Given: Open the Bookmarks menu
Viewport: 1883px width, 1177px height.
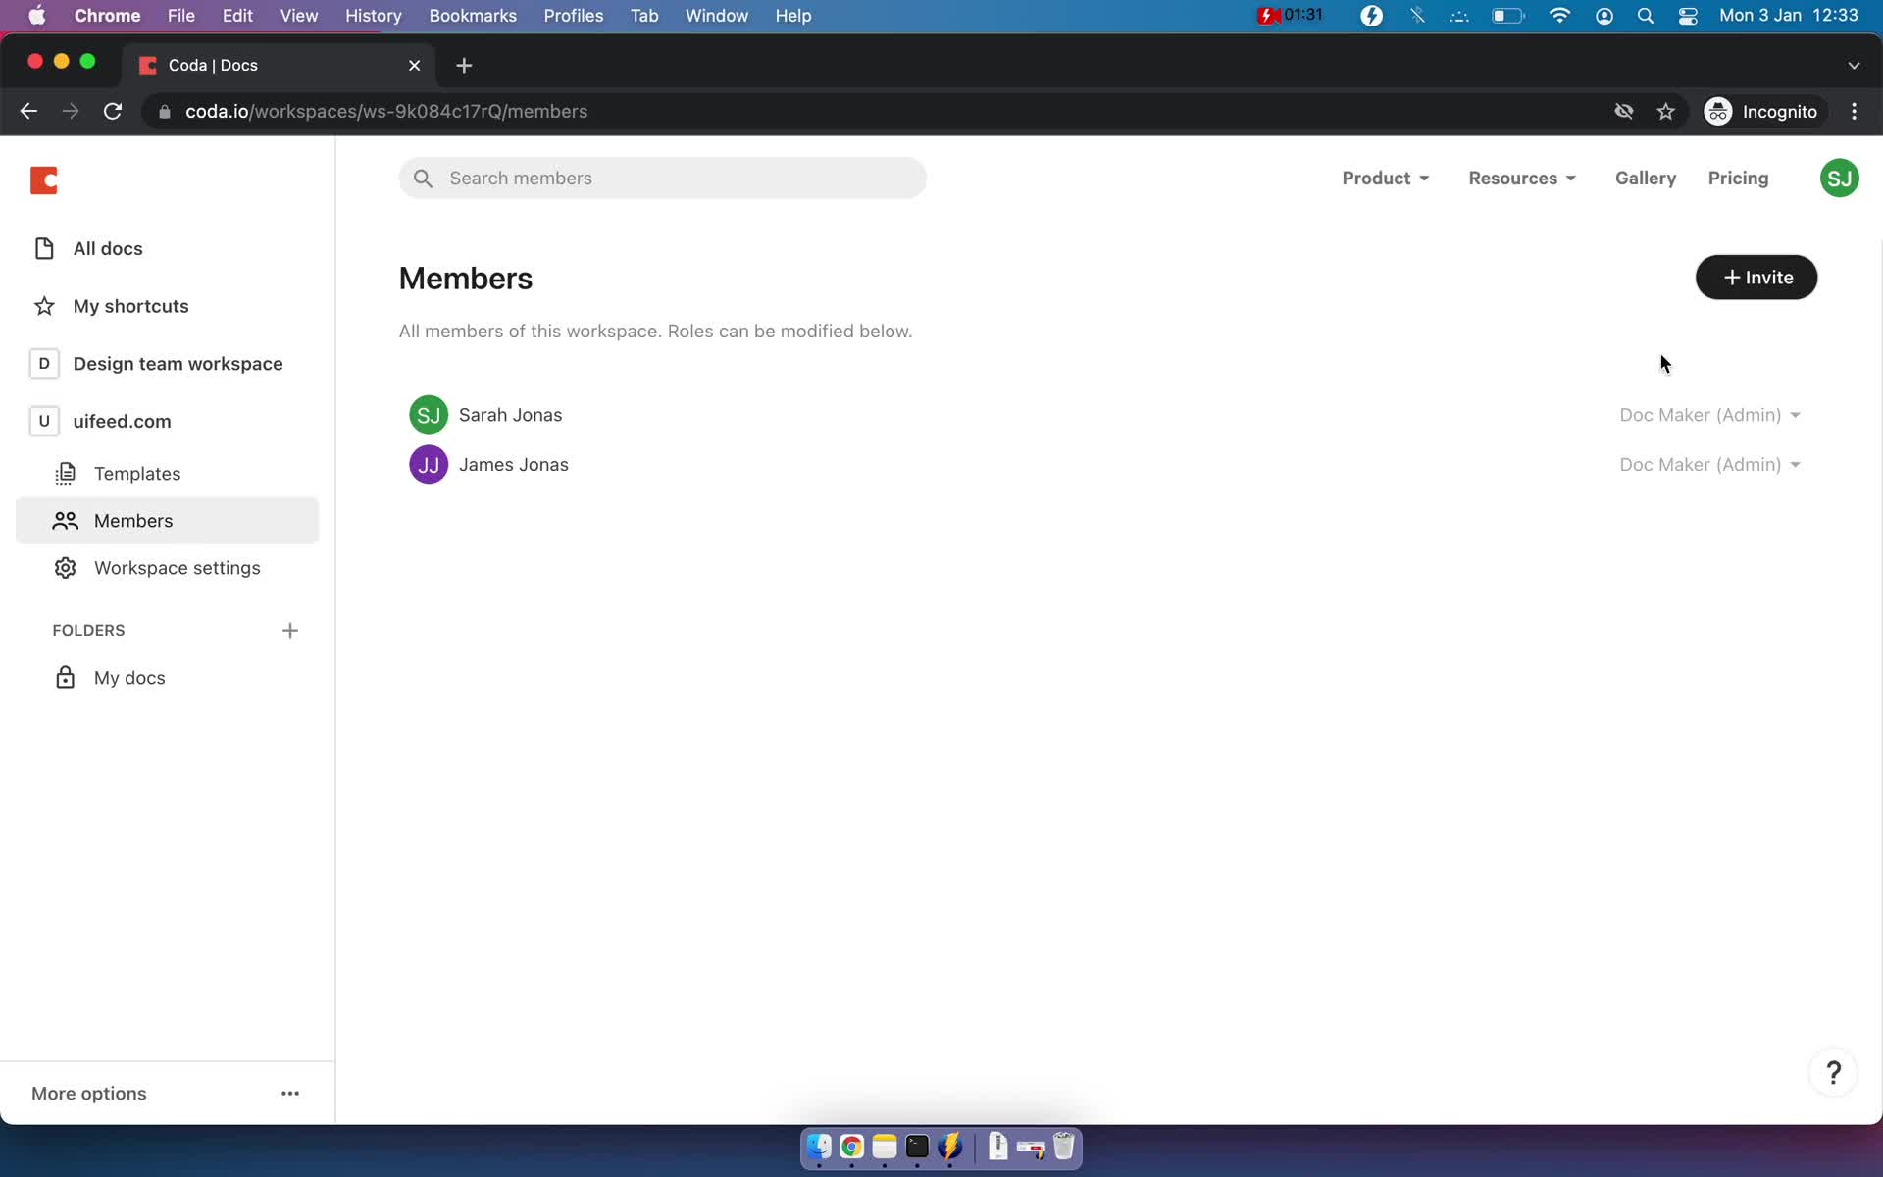Looking at the screenshot, I should tap(473, 16).
